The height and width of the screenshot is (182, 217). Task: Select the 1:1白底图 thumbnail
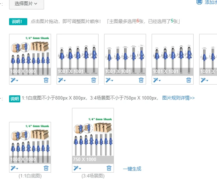pos(30,143)
